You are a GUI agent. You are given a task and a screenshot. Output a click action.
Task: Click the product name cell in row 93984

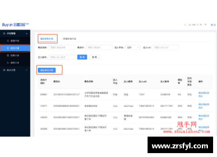(x=96, y=95)
